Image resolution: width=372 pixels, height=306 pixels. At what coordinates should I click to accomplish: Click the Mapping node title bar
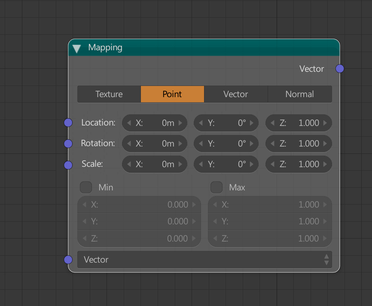204,48
